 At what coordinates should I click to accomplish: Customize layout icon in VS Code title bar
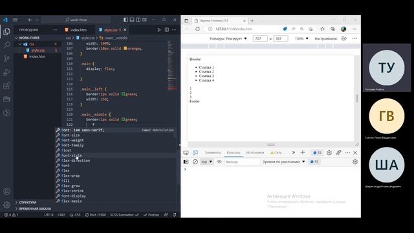[x=144, y=20]
